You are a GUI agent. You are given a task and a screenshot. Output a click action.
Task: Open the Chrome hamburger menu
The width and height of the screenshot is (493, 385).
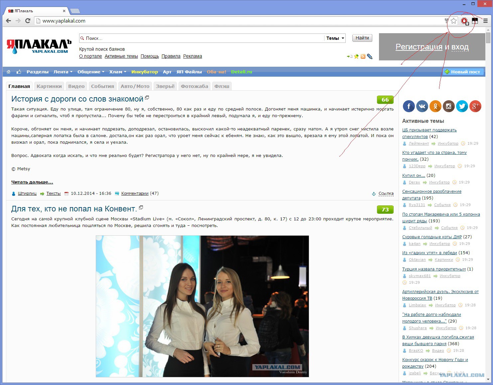click(485, 21)
